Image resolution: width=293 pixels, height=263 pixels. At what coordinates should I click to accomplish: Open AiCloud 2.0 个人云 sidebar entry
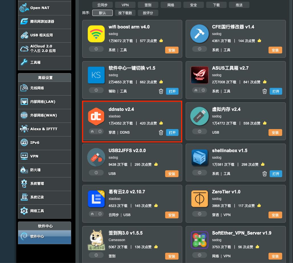pos(44,49)
